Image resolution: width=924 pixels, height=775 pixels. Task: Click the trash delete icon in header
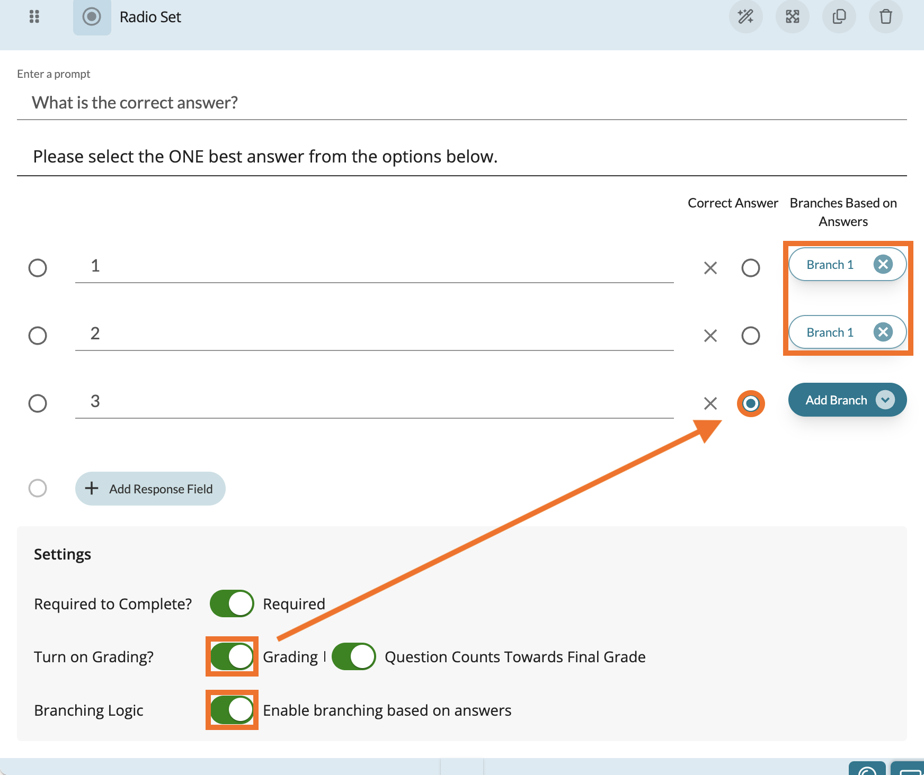885,17
